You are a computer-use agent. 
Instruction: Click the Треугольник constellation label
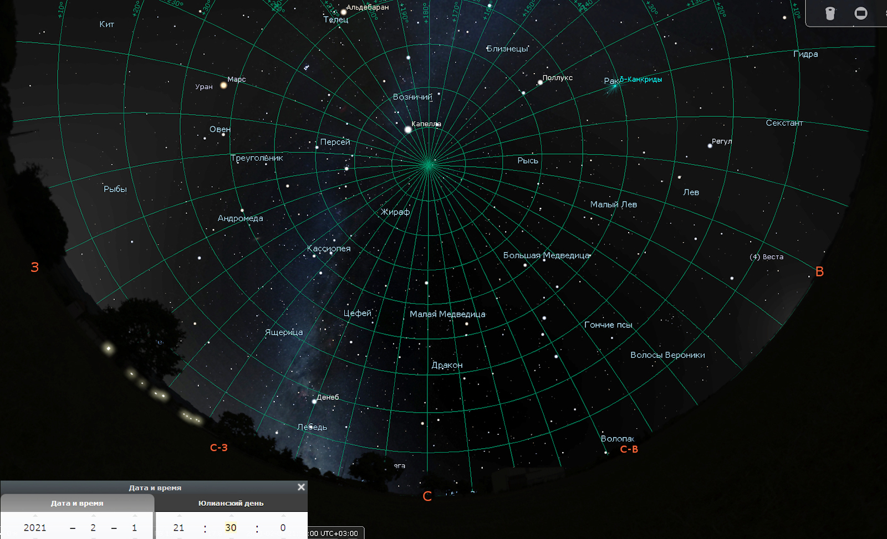point(257,158)
